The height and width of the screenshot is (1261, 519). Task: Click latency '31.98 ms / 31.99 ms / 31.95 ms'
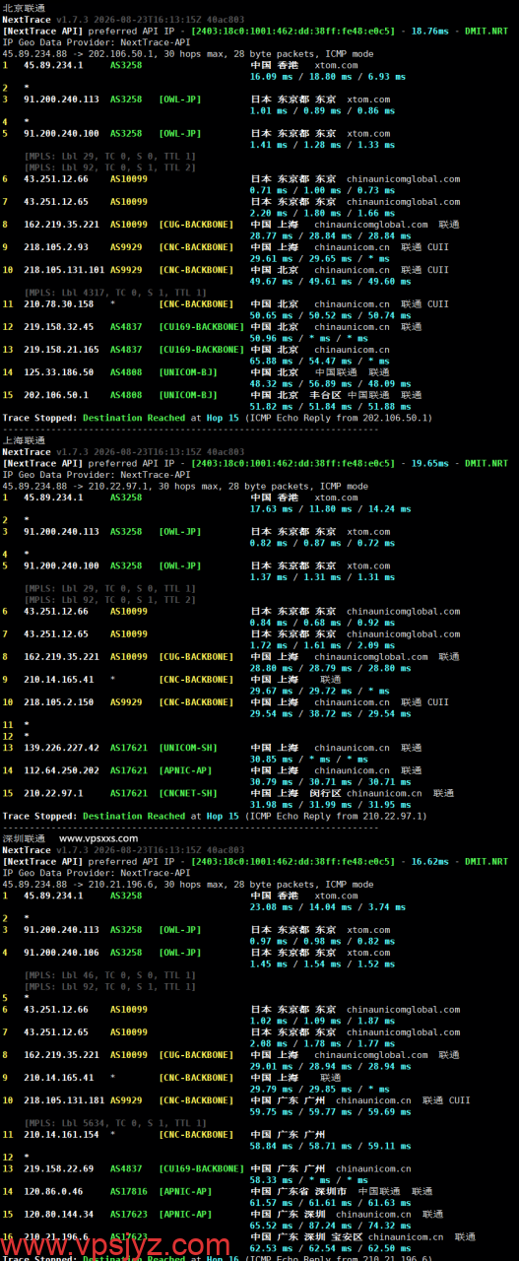[x=331, y=804]
